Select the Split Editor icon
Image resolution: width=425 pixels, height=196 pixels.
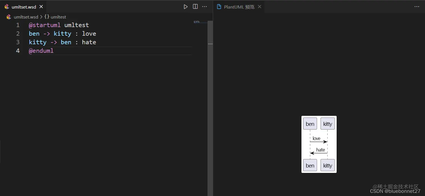point(195,7)
